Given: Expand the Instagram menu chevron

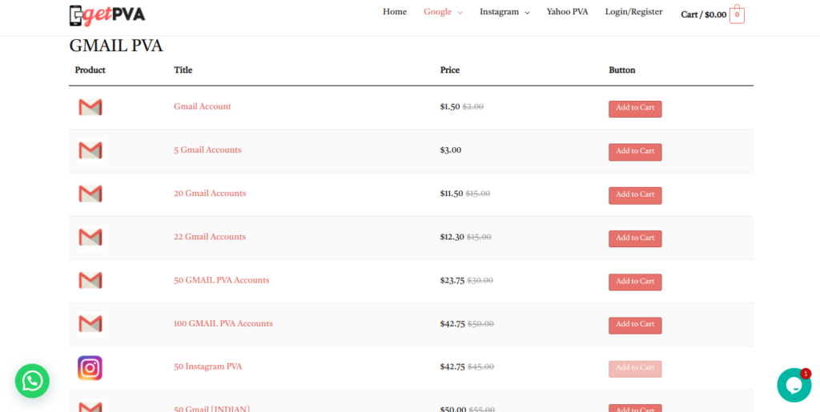Looking at the screenshot, I should pyautogui.click(x=527, y=13).
